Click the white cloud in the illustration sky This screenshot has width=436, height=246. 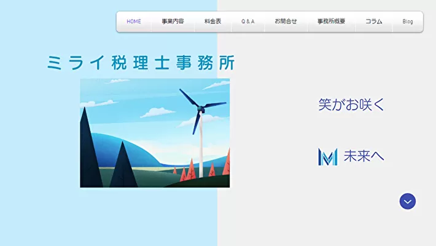[158, 112]
